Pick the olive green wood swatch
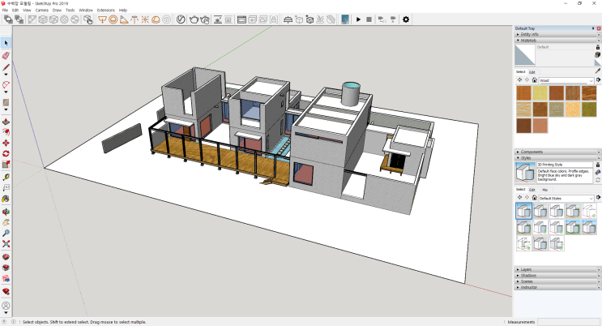The image size is (602, 326). (x=588, y=109)
